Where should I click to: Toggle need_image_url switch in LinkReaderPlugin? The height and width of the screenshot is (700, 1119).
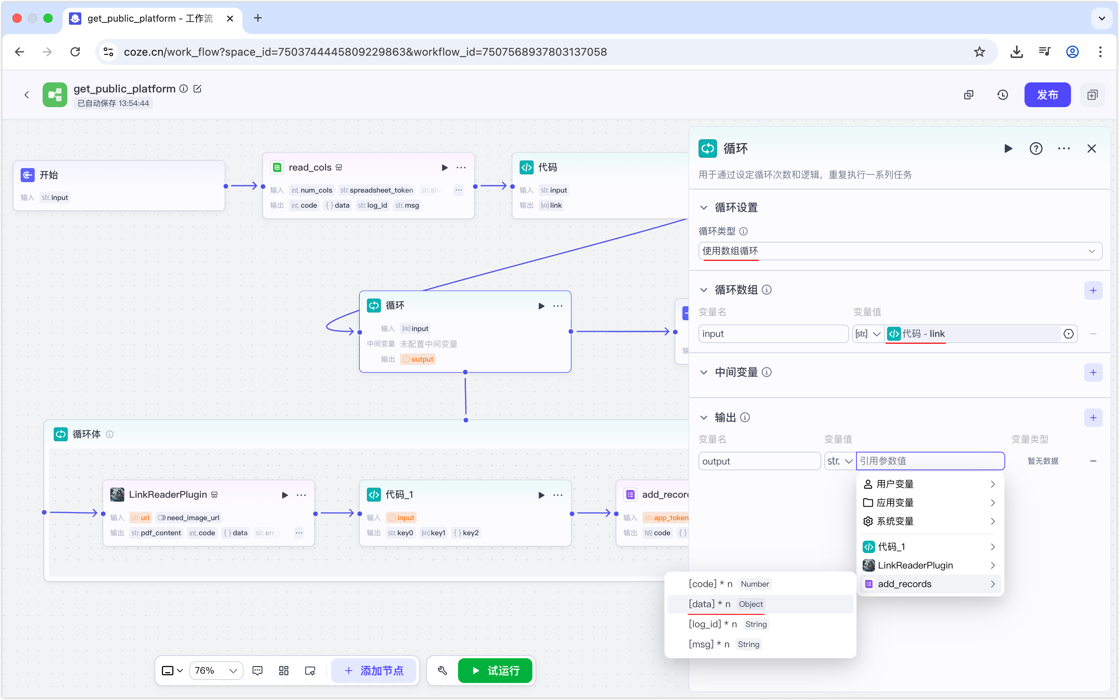pyautogui.click(x=162, y=517)
